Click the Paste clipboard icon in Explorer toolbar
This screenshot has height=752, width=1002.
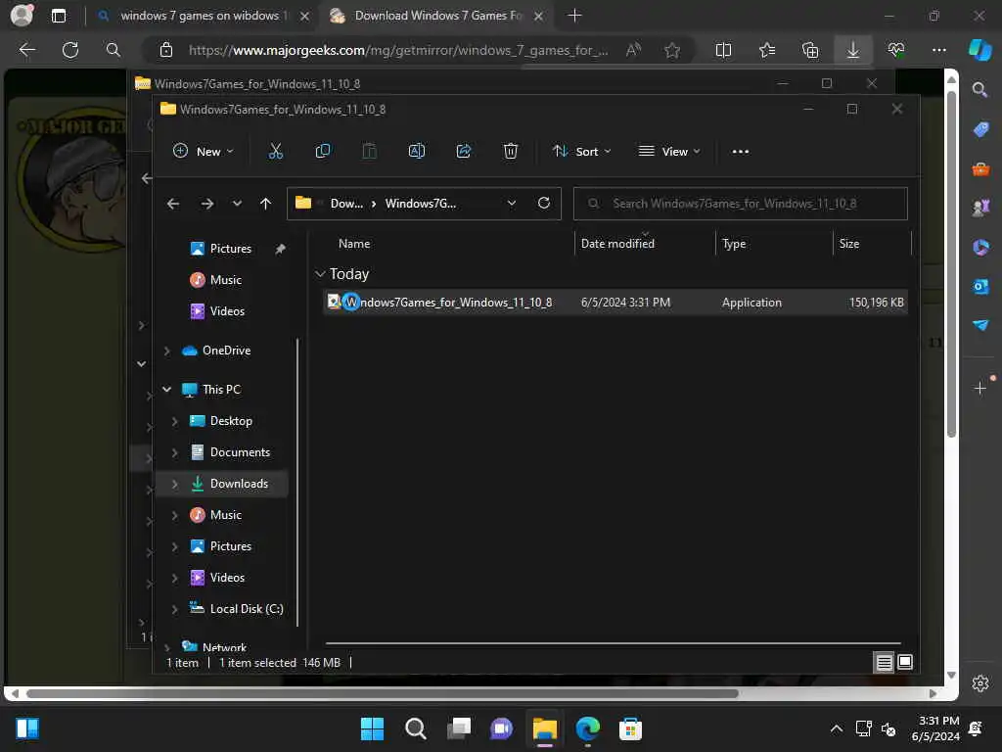point(369,152)
